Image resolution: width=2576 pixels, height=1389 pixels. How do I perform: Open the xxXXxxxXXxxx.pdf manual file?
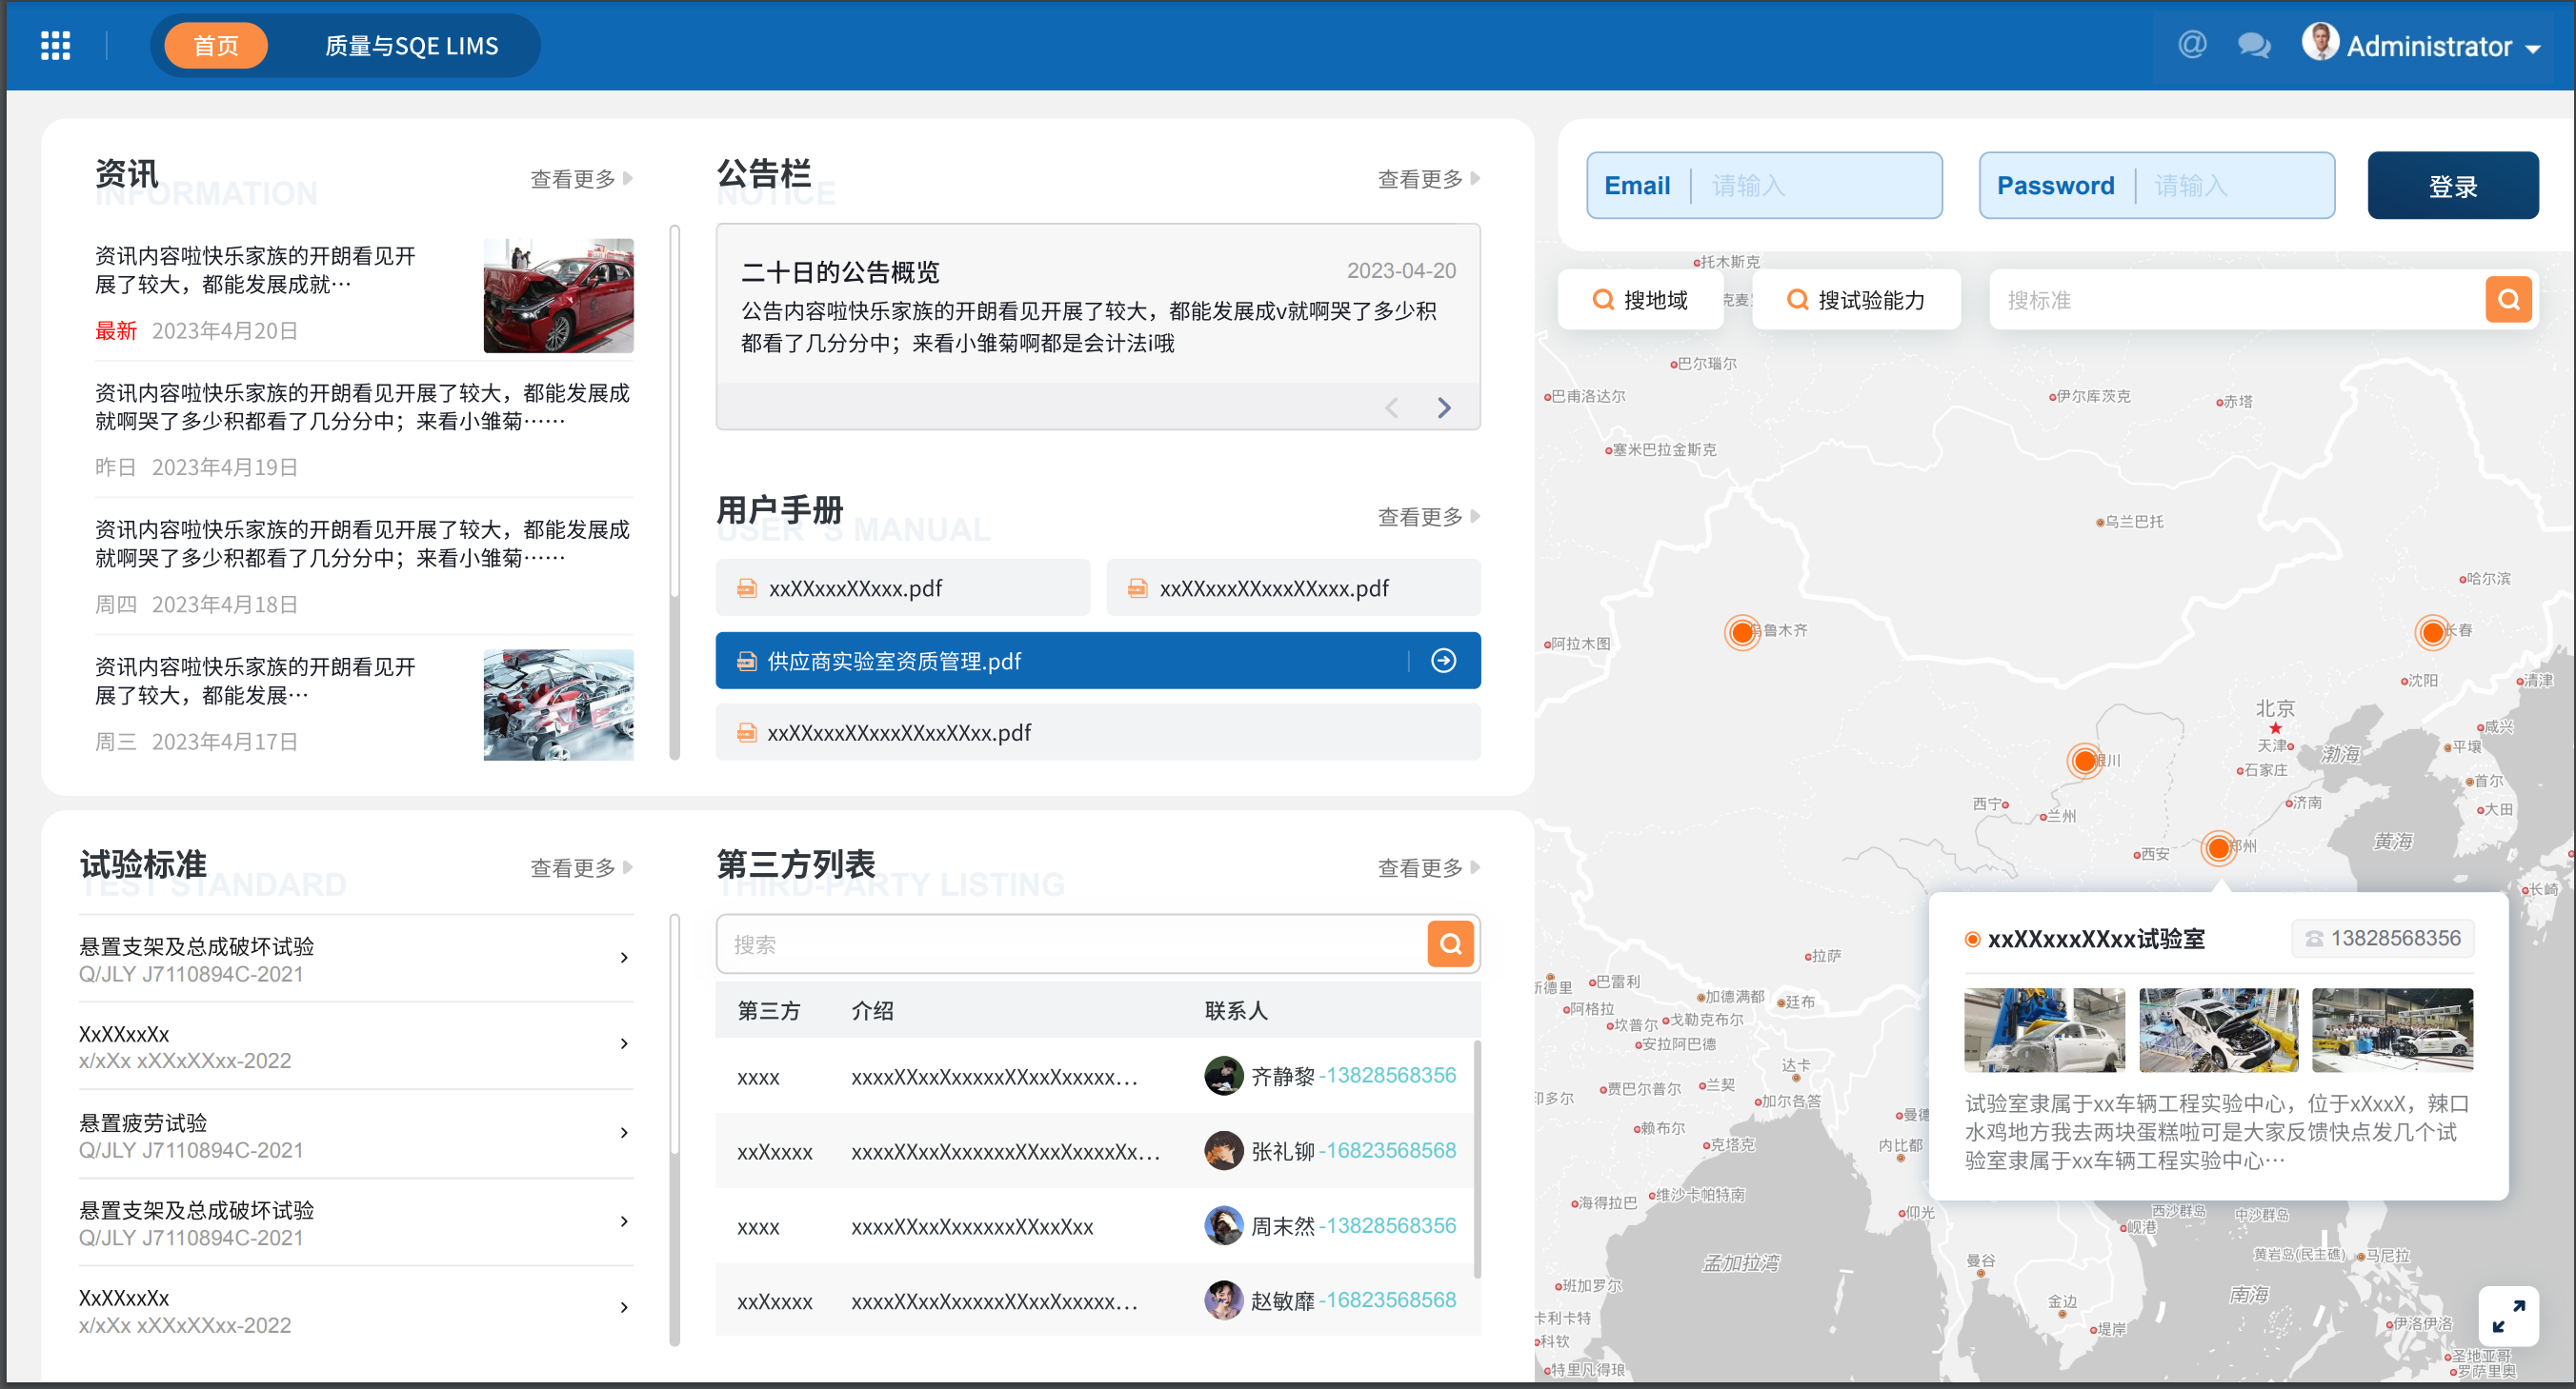(902, 588)
